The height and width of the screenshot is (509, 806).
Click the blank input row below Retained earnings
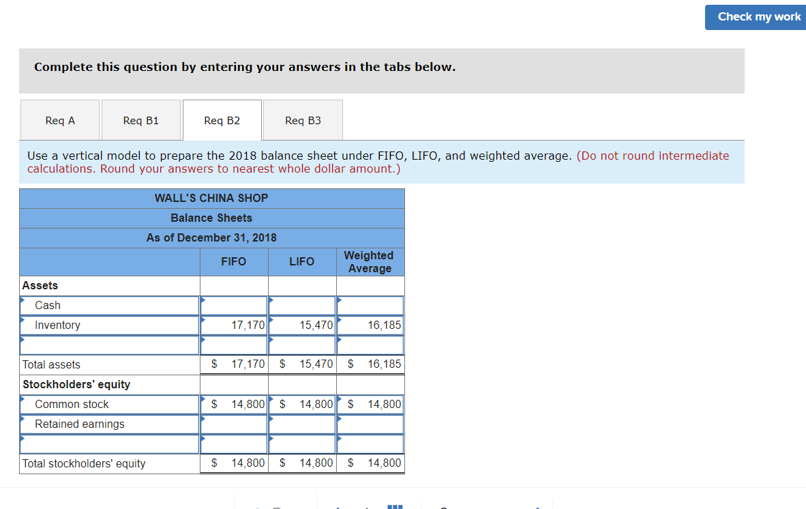pos(234,443)
